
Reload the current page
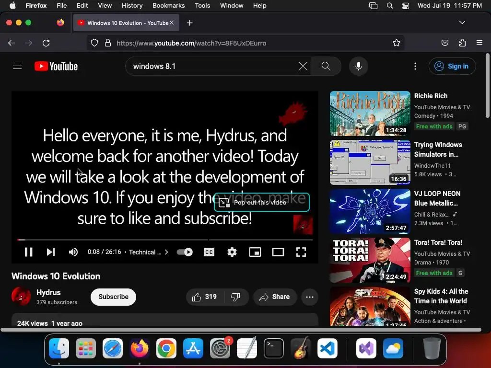pos(46,43)
